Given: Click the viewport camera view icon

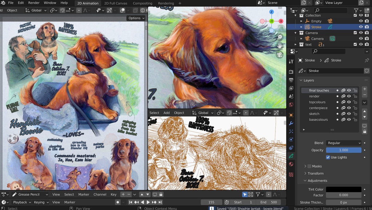Looking at the screenshot, I should point(280,54).
